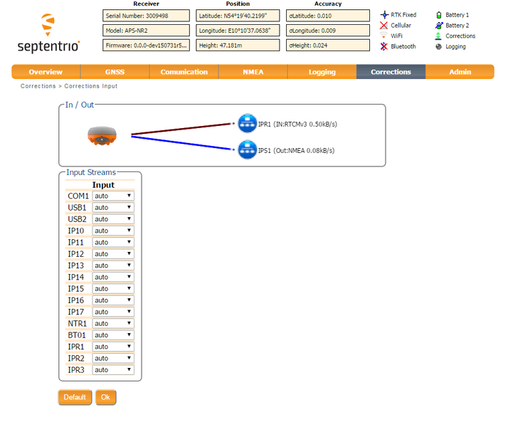
Task: Click the WiFi status icon
Action: [x=384, y=36]
